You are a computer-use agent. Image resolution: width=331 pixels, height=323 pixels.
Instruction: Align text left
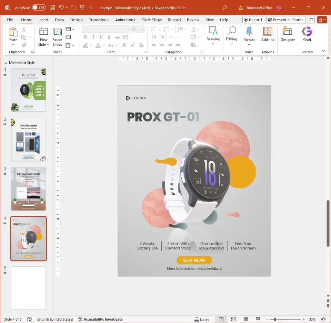(154, 45)
